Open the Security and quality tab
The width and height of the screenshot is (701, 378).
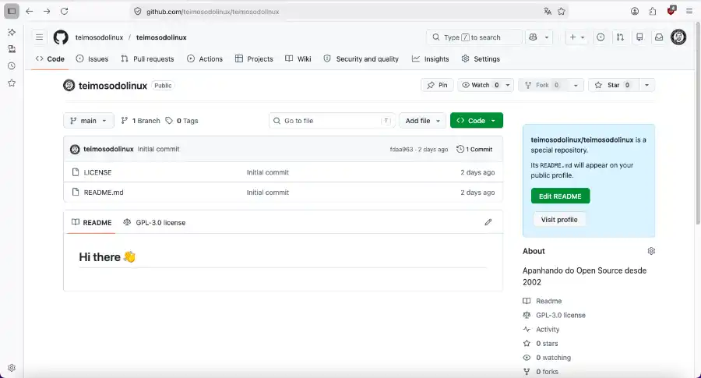coord(361,58)
